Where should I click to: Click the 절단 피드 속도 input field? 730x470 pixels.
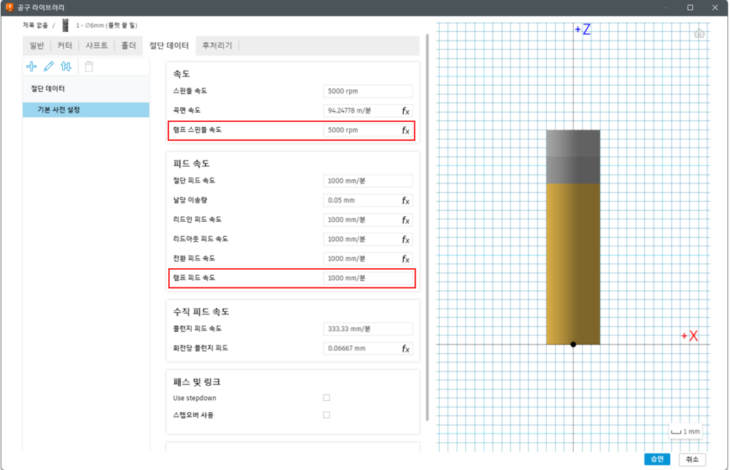coord(368,181)
